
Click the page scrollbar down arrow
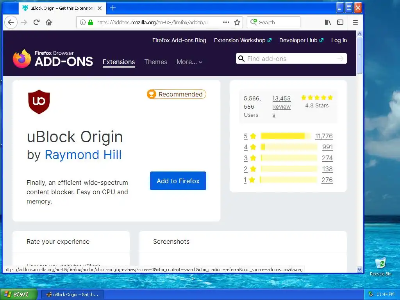(x=360, y=269)
